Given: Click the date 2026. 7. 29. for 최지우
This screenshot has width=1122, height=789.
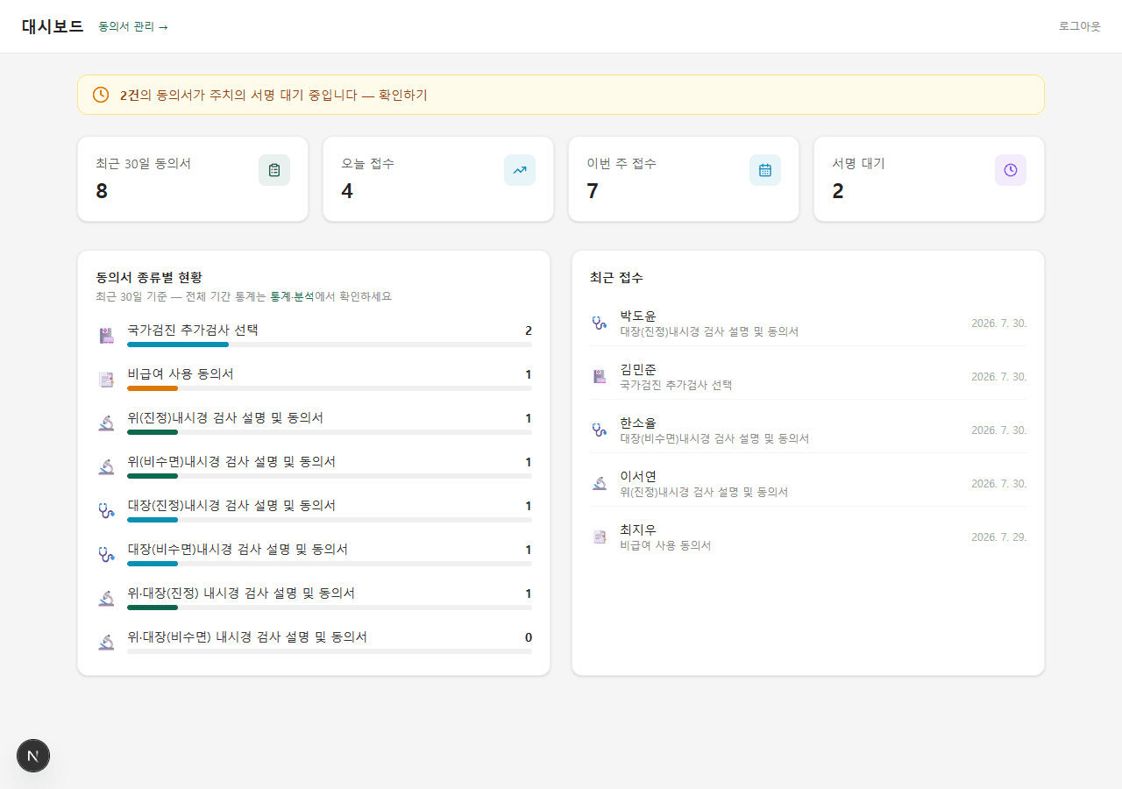Looking at the screenshot, I should coord(998,537).
